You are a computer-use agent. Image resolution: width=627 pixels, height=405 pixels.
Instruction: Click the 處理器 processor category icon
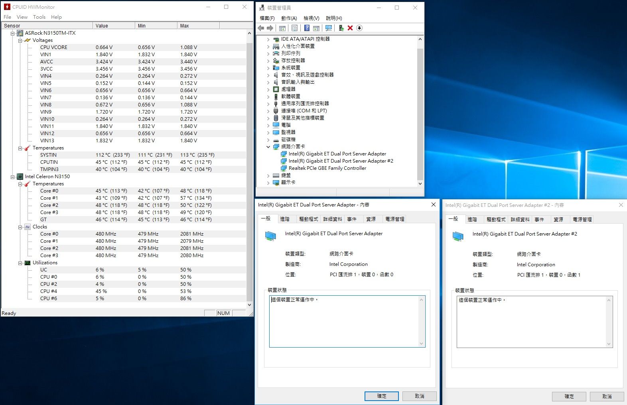tap(276, 89)
